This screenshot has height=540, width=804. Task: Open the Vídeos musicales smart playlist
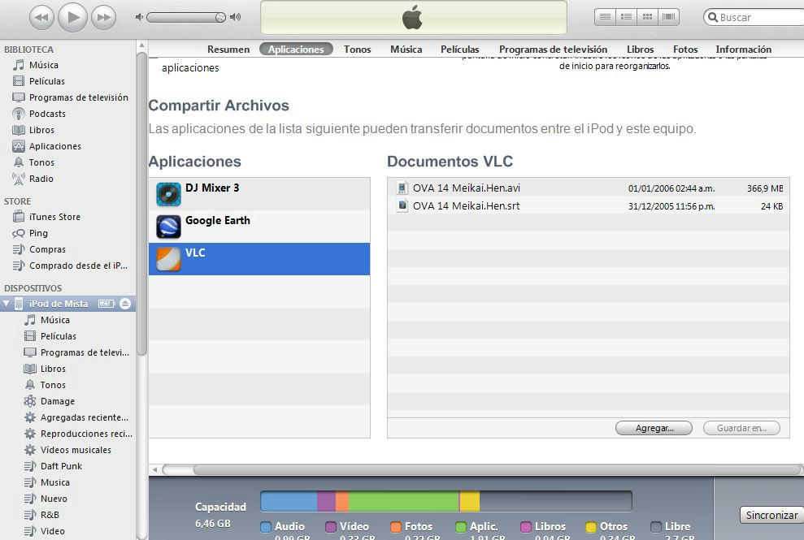(76, 450)
